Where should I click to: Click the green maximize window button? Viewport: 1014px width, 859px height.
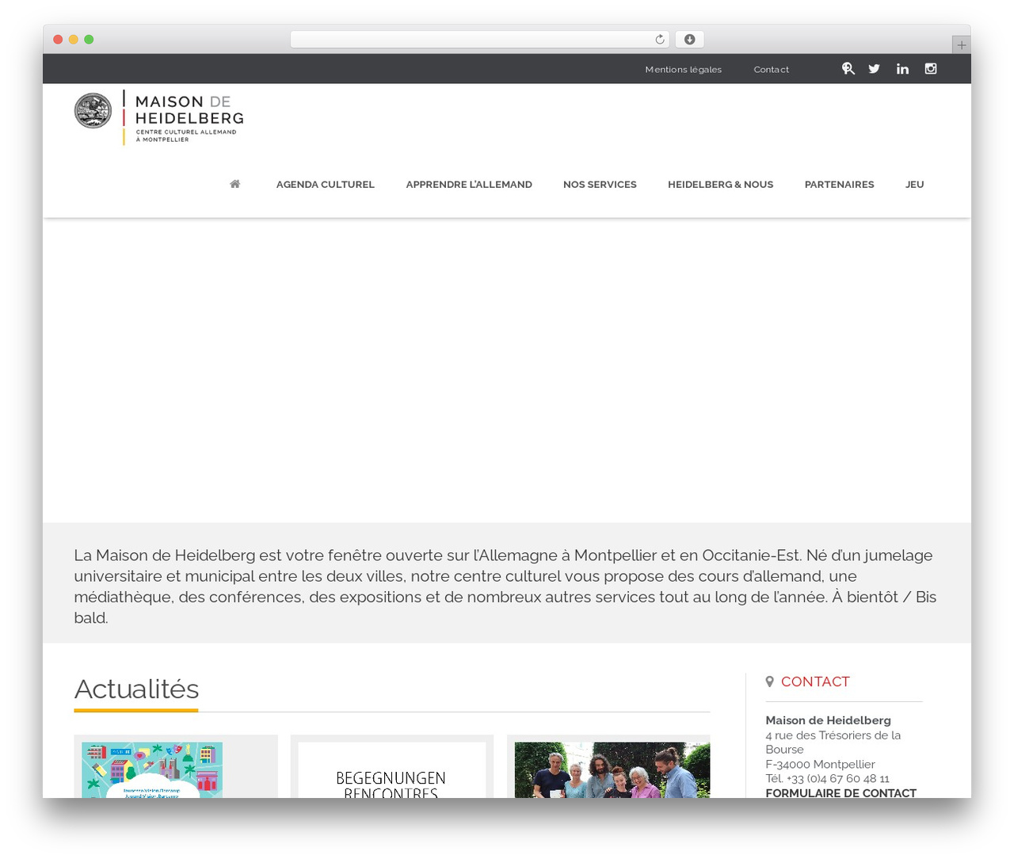coord(89,40)
